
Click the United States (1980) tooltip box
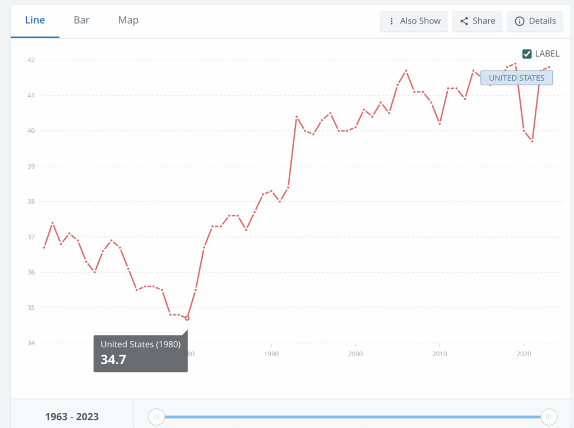(x=140, y=353)
